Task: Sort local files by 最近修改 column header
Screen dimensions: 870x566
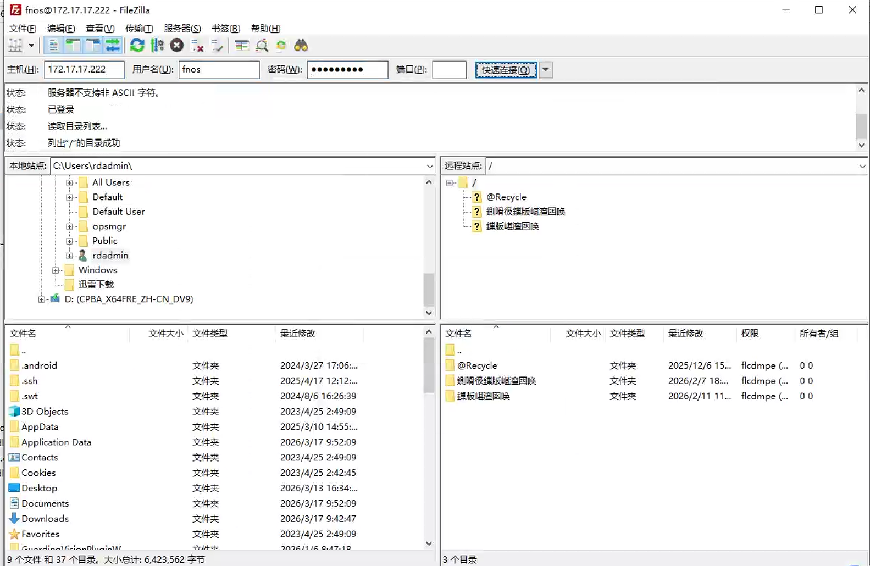Action: point(298,334)
